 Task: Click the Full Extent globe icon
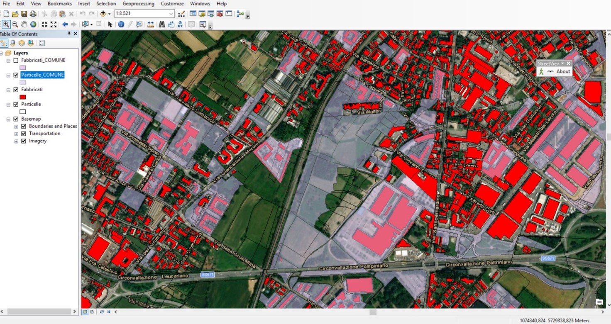coord(33,24)
